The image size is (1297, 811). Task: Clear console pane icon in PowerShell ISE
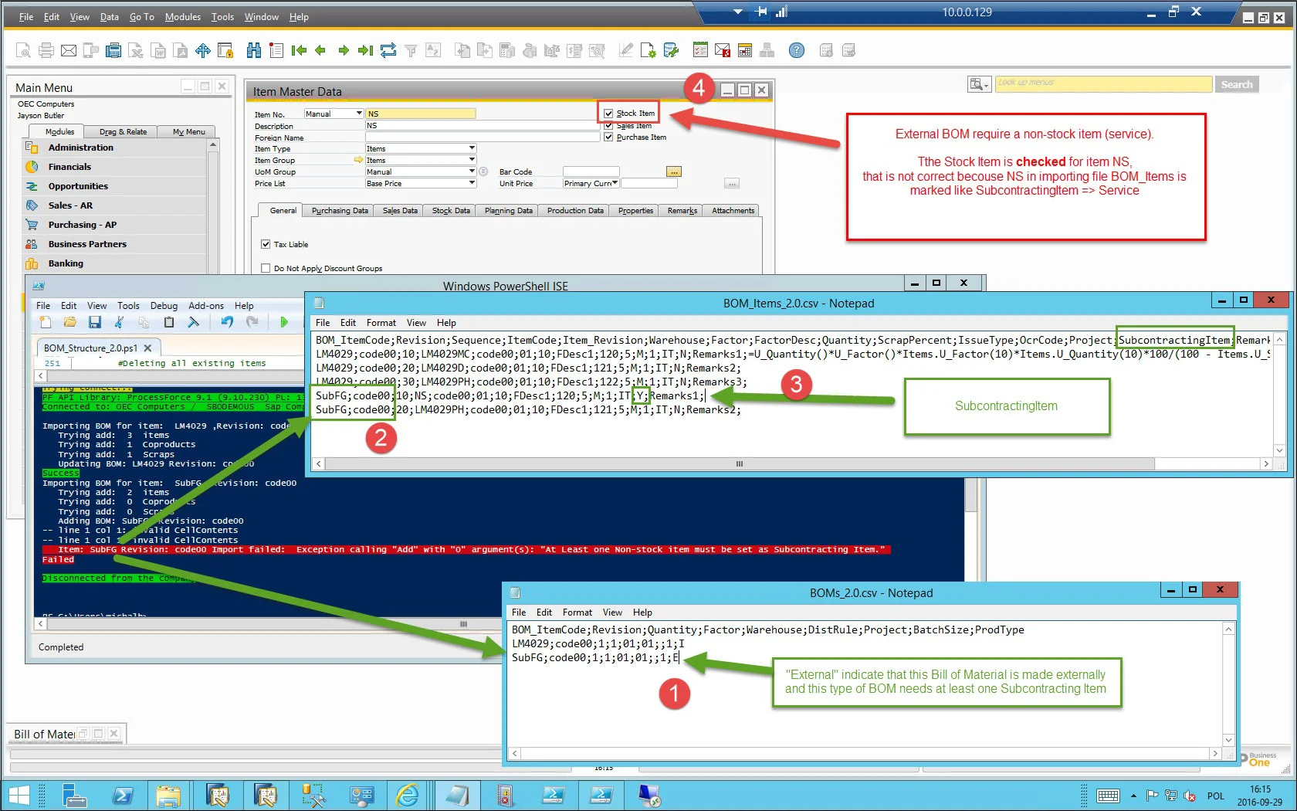coord(193,323)
